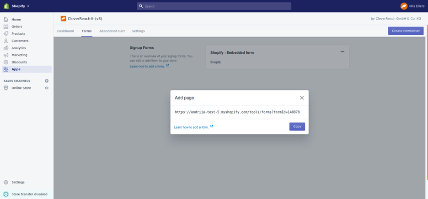View online store via eye icon
The height and width of the screenshot is (199, 428).
47,88
